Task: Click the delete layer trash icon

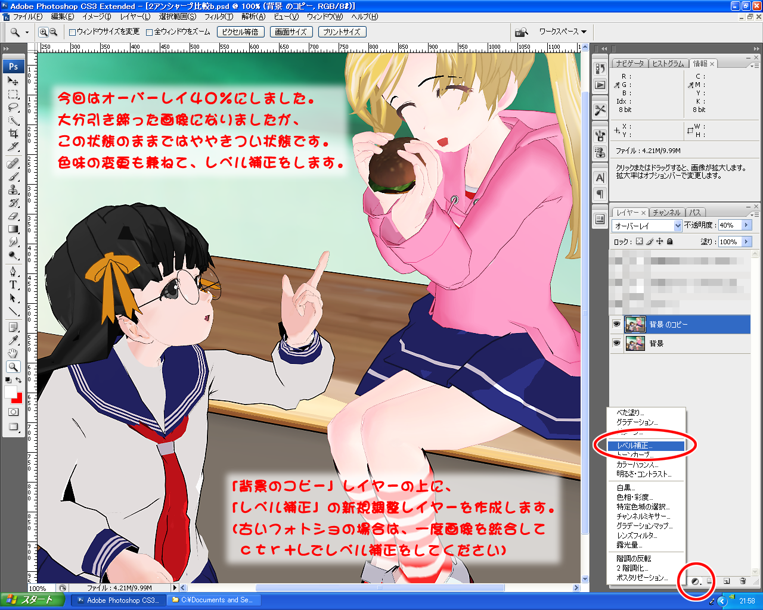Action: [743, 581]
